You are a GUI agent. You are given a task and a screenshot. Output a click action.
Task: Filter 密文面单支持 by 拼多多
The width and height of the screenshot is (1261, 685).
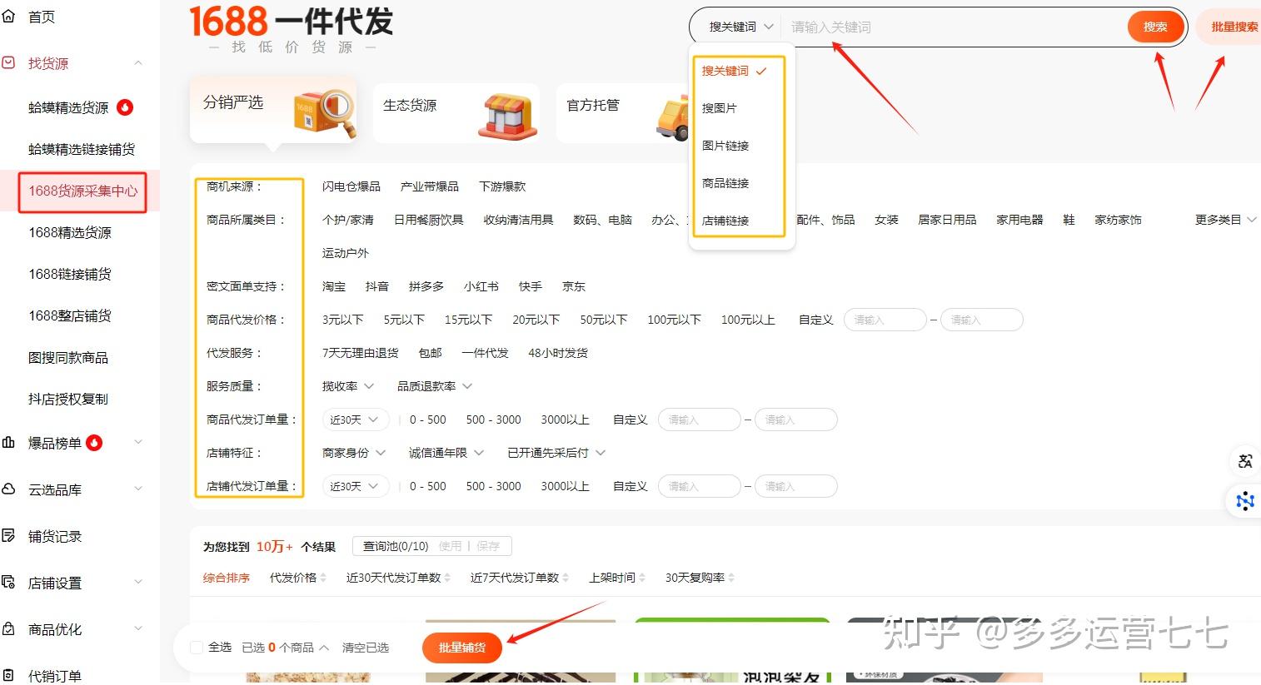426,286
